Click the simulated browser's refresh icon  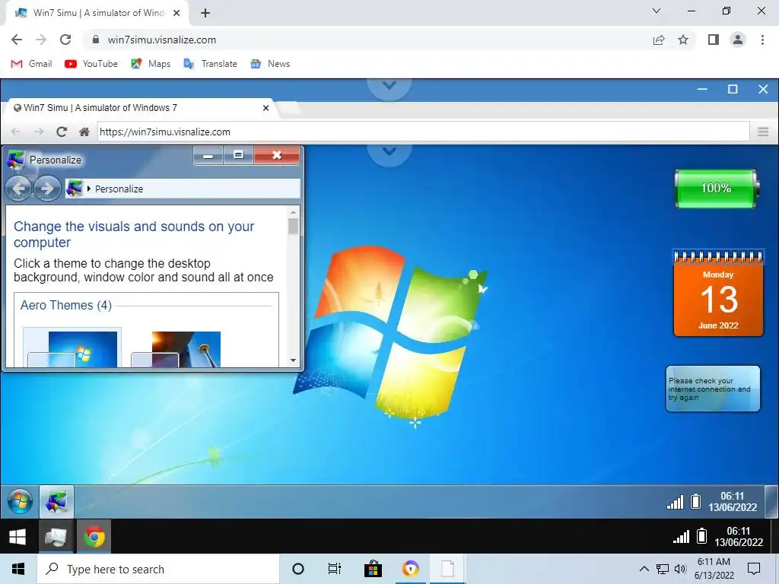[62, 132]
